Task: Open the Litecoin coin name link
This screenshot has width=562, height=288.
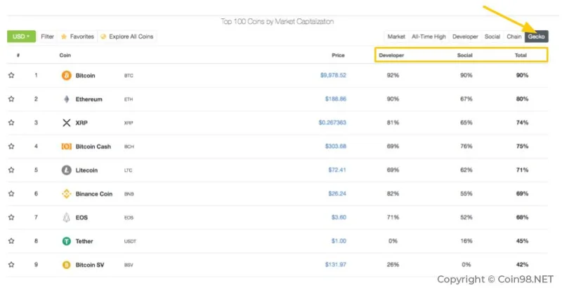Action: coord(86,170)
